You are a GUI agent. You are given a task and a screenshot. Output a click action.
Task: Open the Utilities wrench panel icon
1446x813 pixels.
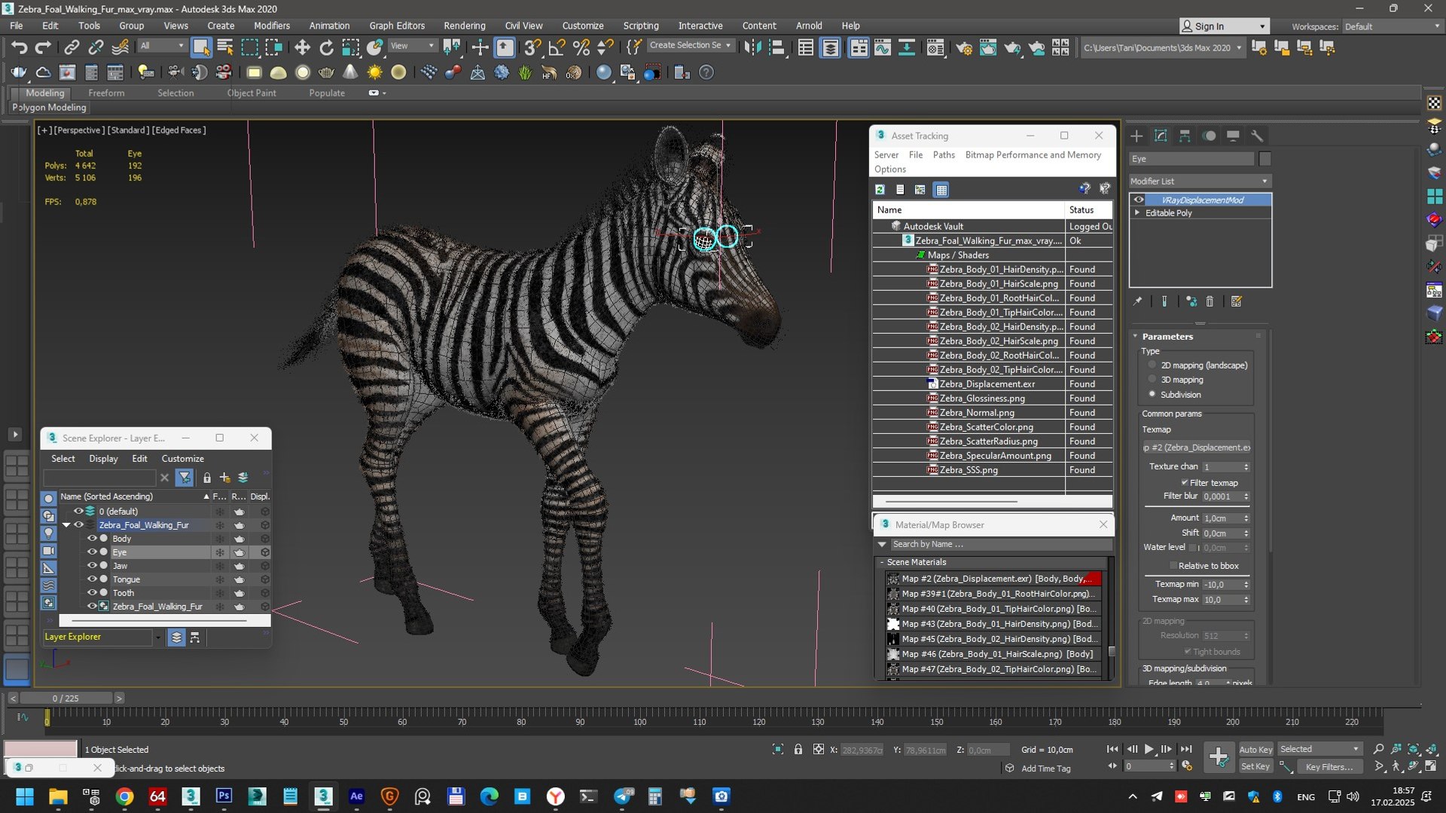click(1257, 136)
